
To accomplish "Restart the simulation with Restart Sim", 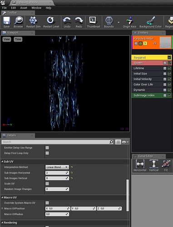I will click(33, 20).
